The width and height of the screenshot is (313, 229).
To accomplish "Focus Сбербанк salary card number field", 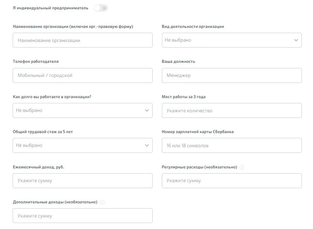I will (231, 145).
